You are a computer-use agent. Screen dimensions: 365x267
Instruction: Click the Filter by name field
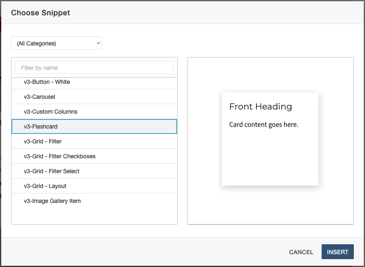pyautogui.click(x=94, y=67)
